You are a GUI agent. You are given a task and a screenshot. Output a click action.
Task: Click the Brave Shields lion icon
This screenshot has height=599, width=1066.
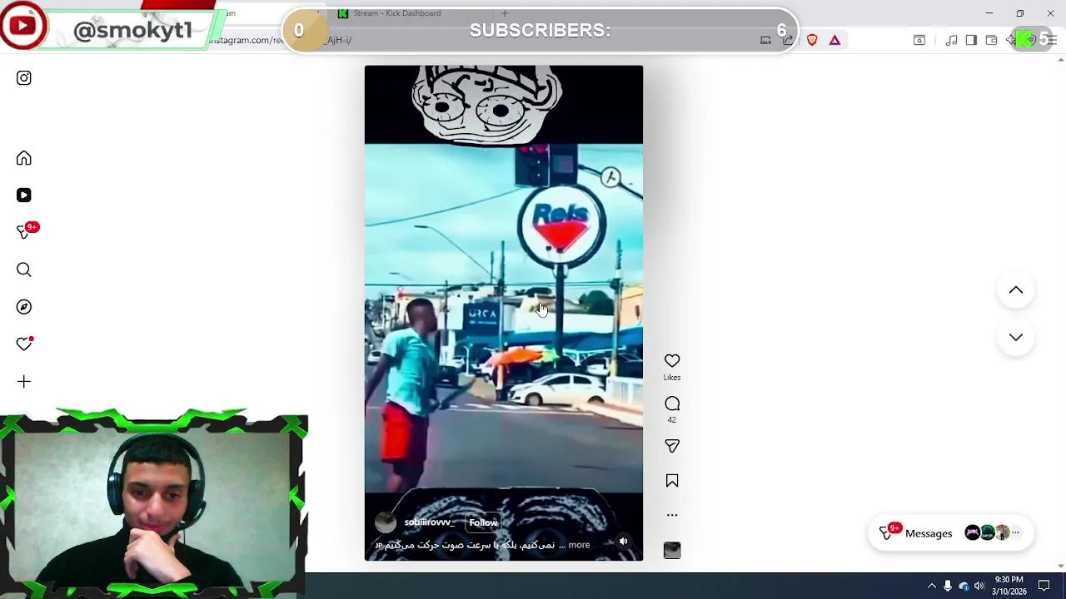(x=812, y=40)
